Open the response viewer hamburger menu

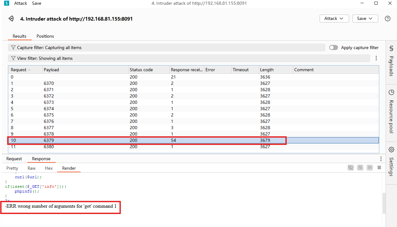379,168
